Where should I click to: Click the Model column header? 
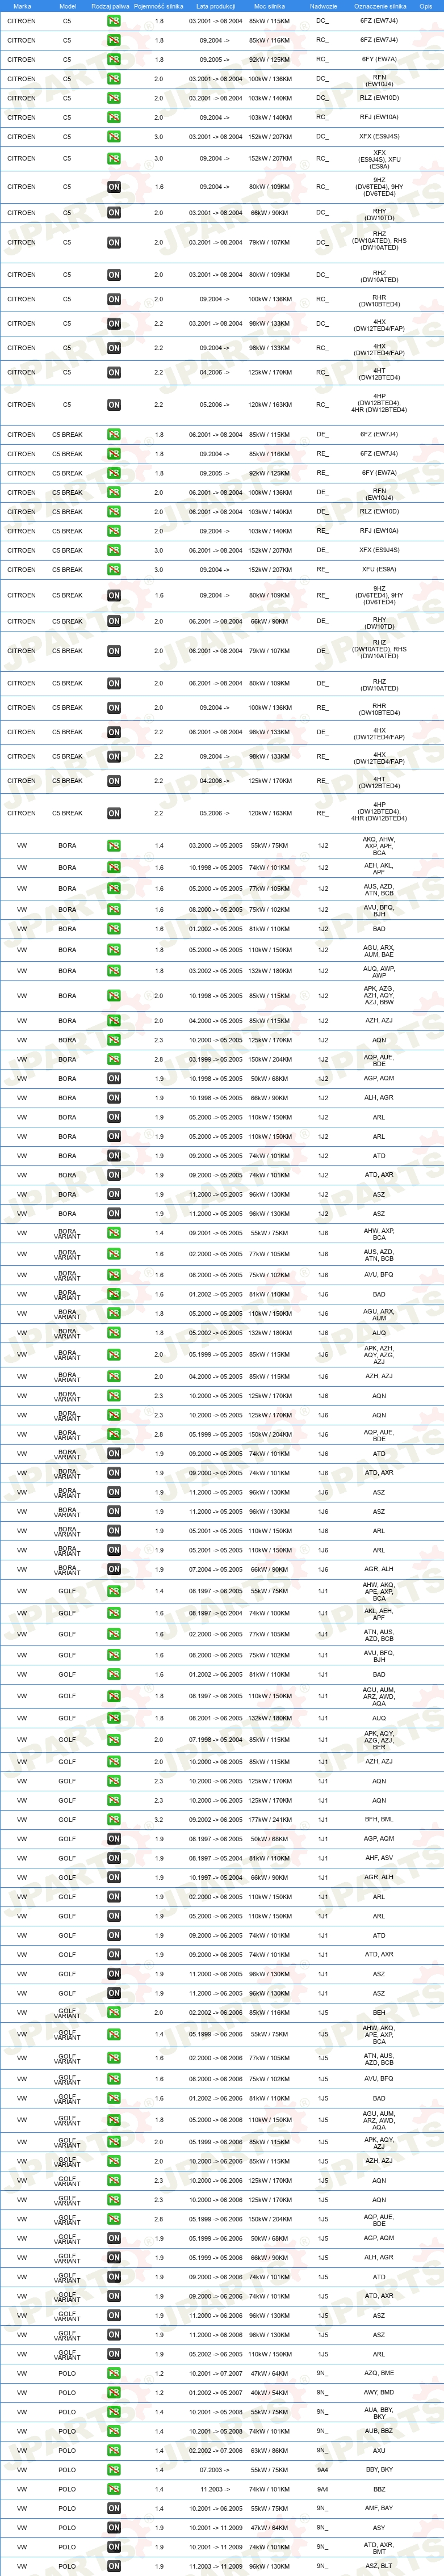(x=67, y=6)
